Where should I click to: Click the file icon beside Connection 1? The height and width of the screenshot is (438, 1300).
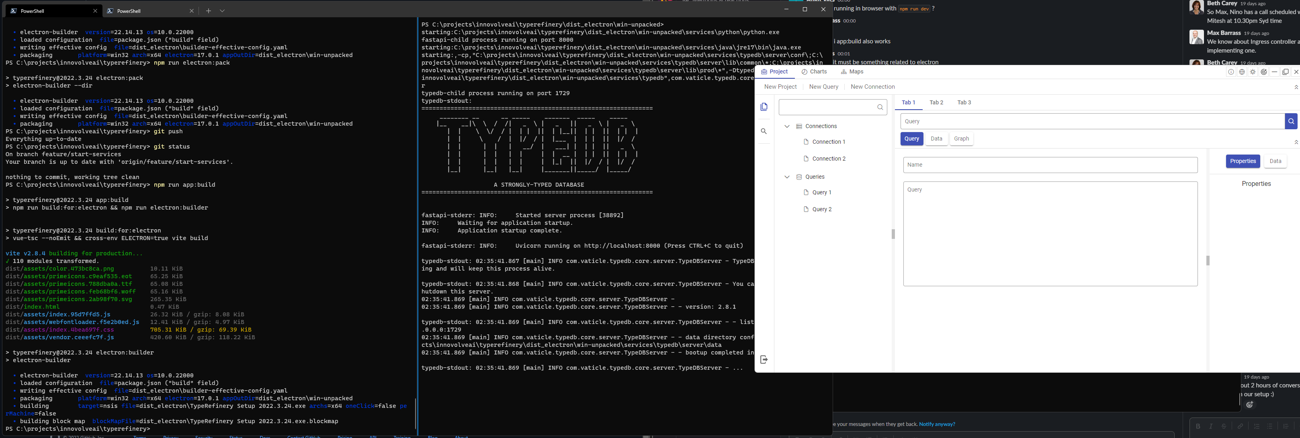click(806, 142)
